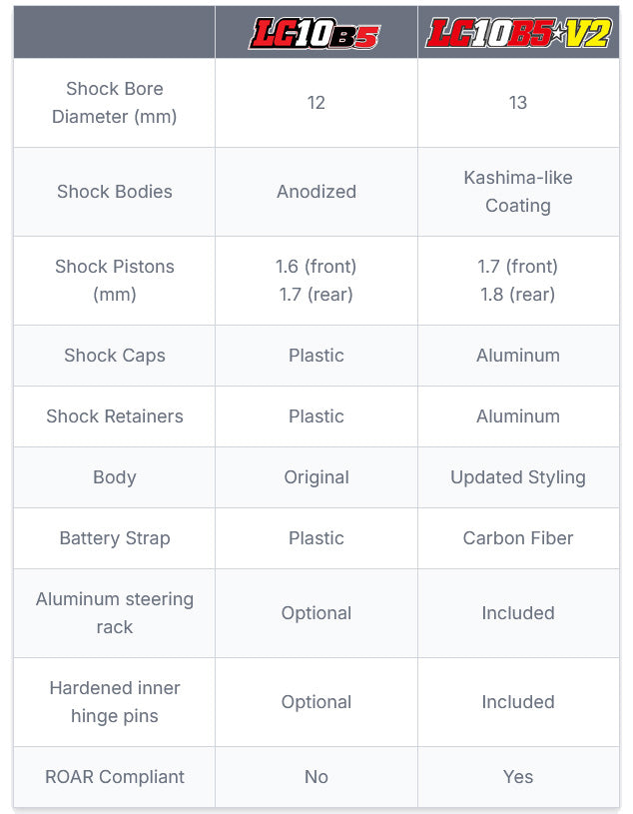
Task: Click the Yes cell for ROAR Compliant
Action: pyautogui.click(x=518, y=777)
